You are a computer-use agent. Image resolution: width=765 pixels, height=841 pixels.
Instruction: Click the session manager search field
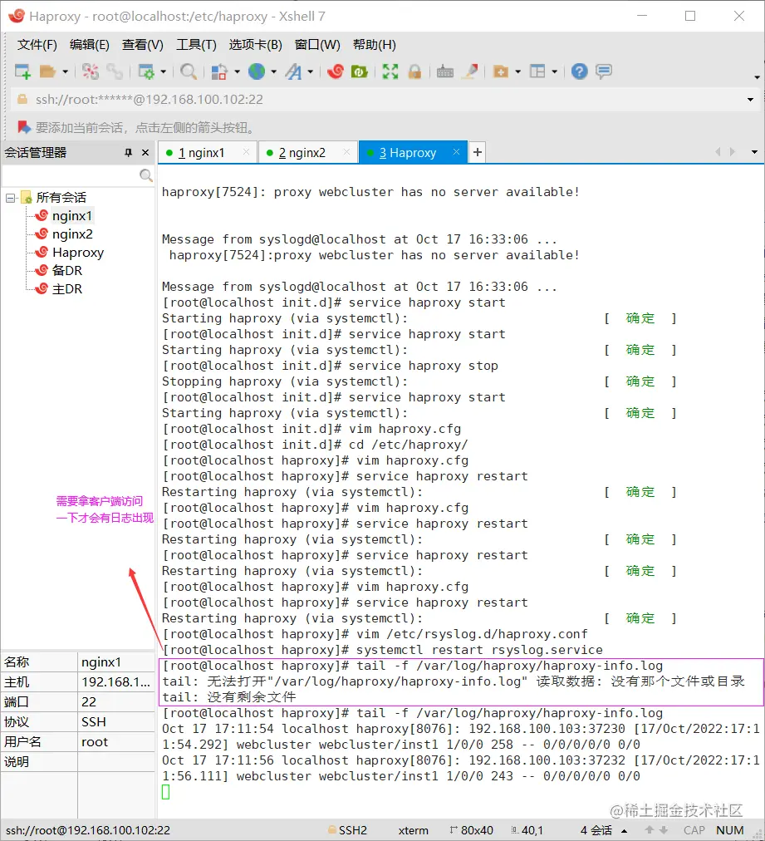[70, 175]
